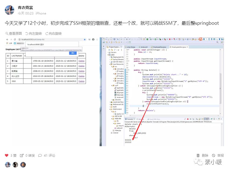Open browser three-dot menu
This screenshot has width=229, height=172.
click(97, 40)
